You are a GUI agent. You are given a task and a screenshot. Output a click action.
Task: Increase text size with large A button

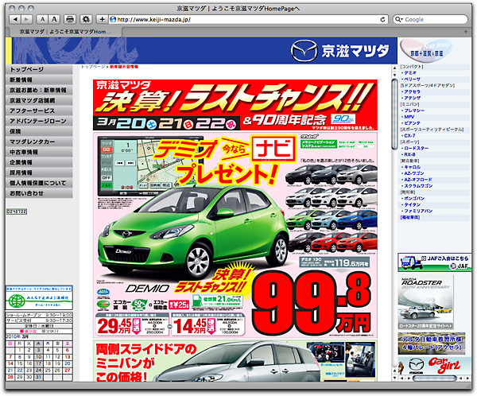pyautogui.click(x=52, y=18)
